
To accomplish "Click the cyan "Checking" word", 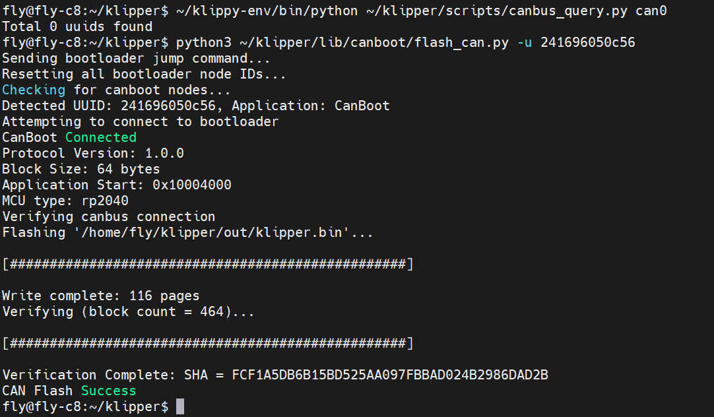I will click(x=34, y=90).
